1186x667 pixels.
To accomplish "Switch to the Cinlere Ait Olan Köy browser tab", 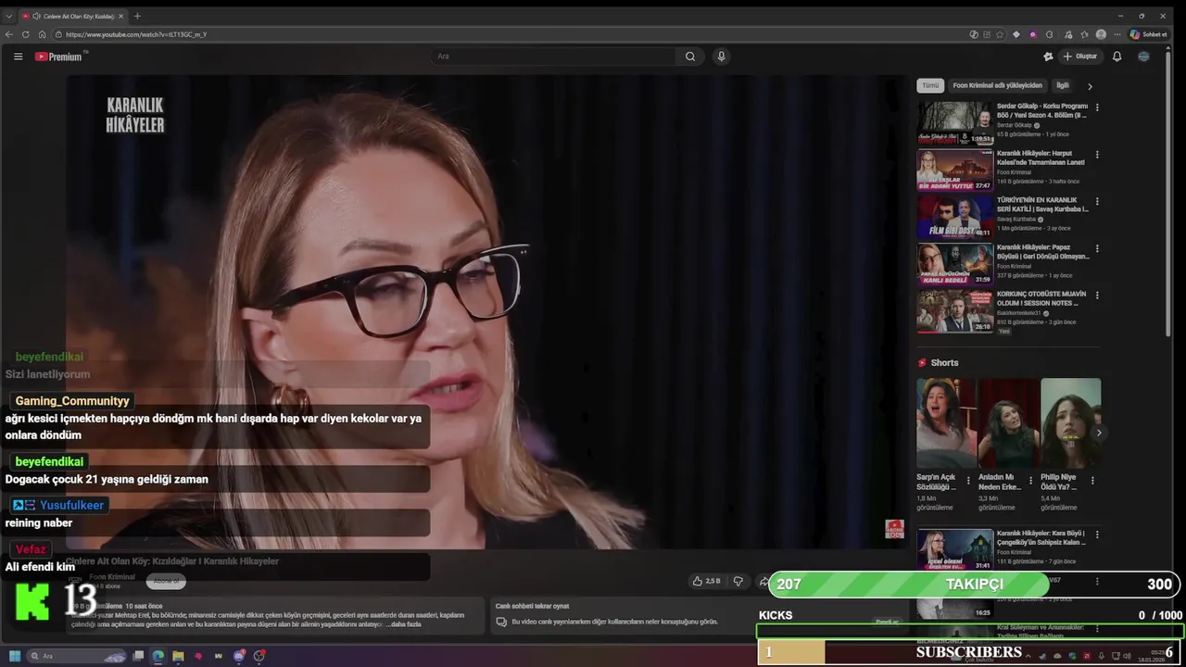I will coord(72,16).
